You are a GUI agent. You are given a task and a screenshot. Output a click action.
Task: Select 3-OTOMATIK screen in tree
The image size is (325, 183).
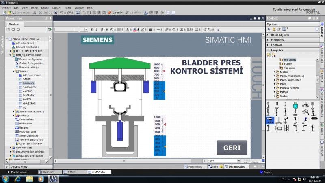tap(29, 87)
